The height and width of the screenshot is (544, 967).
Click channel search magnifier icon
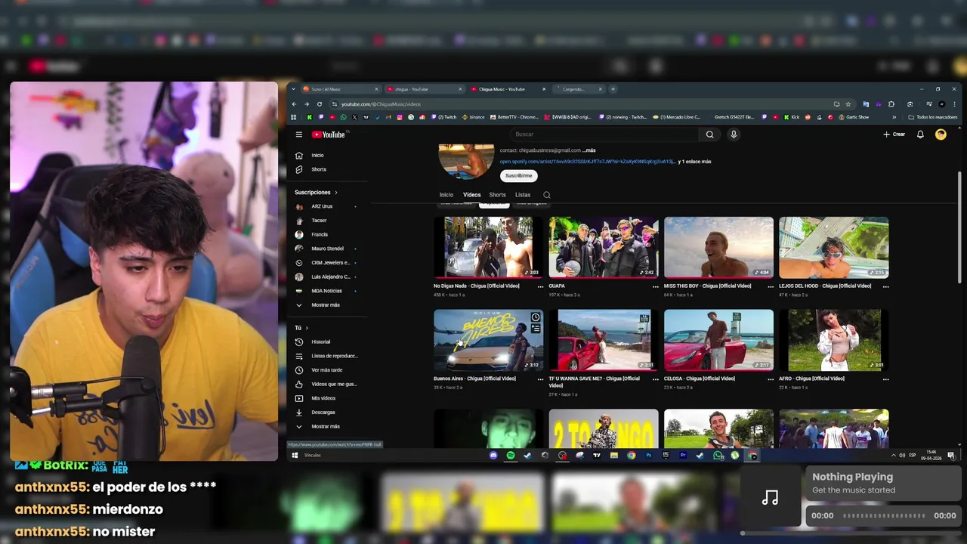tap(547, 195)
